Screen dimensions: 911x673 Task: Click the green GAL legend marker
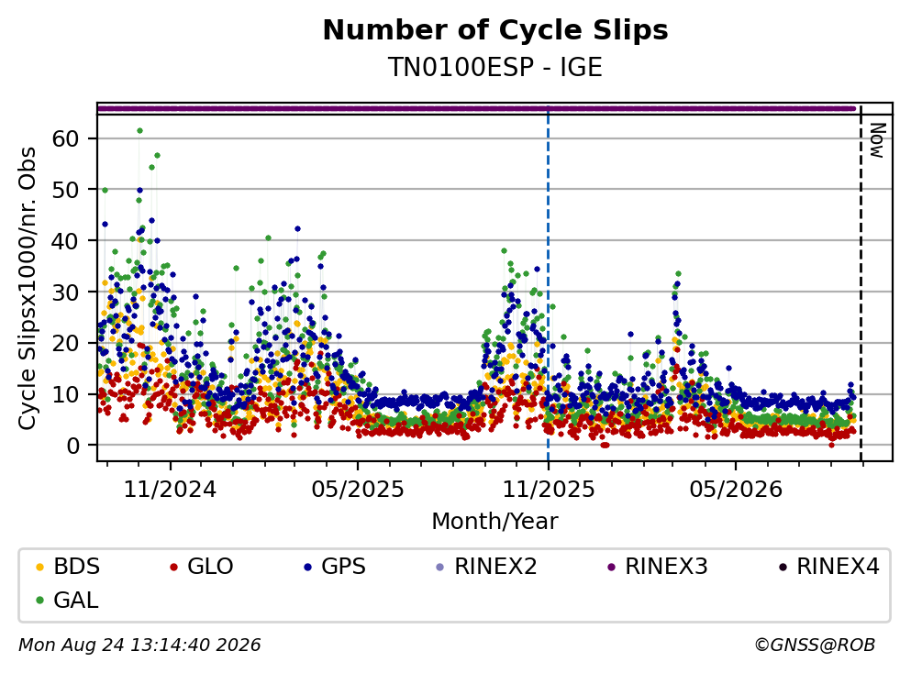[39, 601]
